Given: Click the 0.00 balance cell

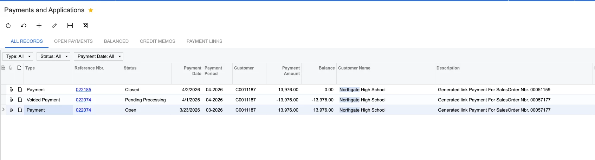Looking at the screenshot, I should [x=319, y=89].
